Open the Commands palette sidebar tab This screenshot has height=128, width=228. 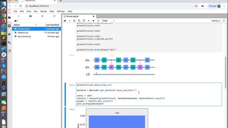10,34
